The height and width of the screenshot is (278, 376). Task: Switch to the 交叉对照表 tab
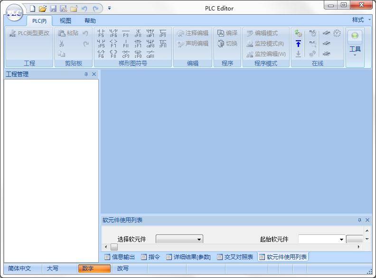point(235,257)
